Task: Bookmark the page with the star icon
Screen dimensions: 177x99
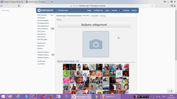Action: (152, 6)
